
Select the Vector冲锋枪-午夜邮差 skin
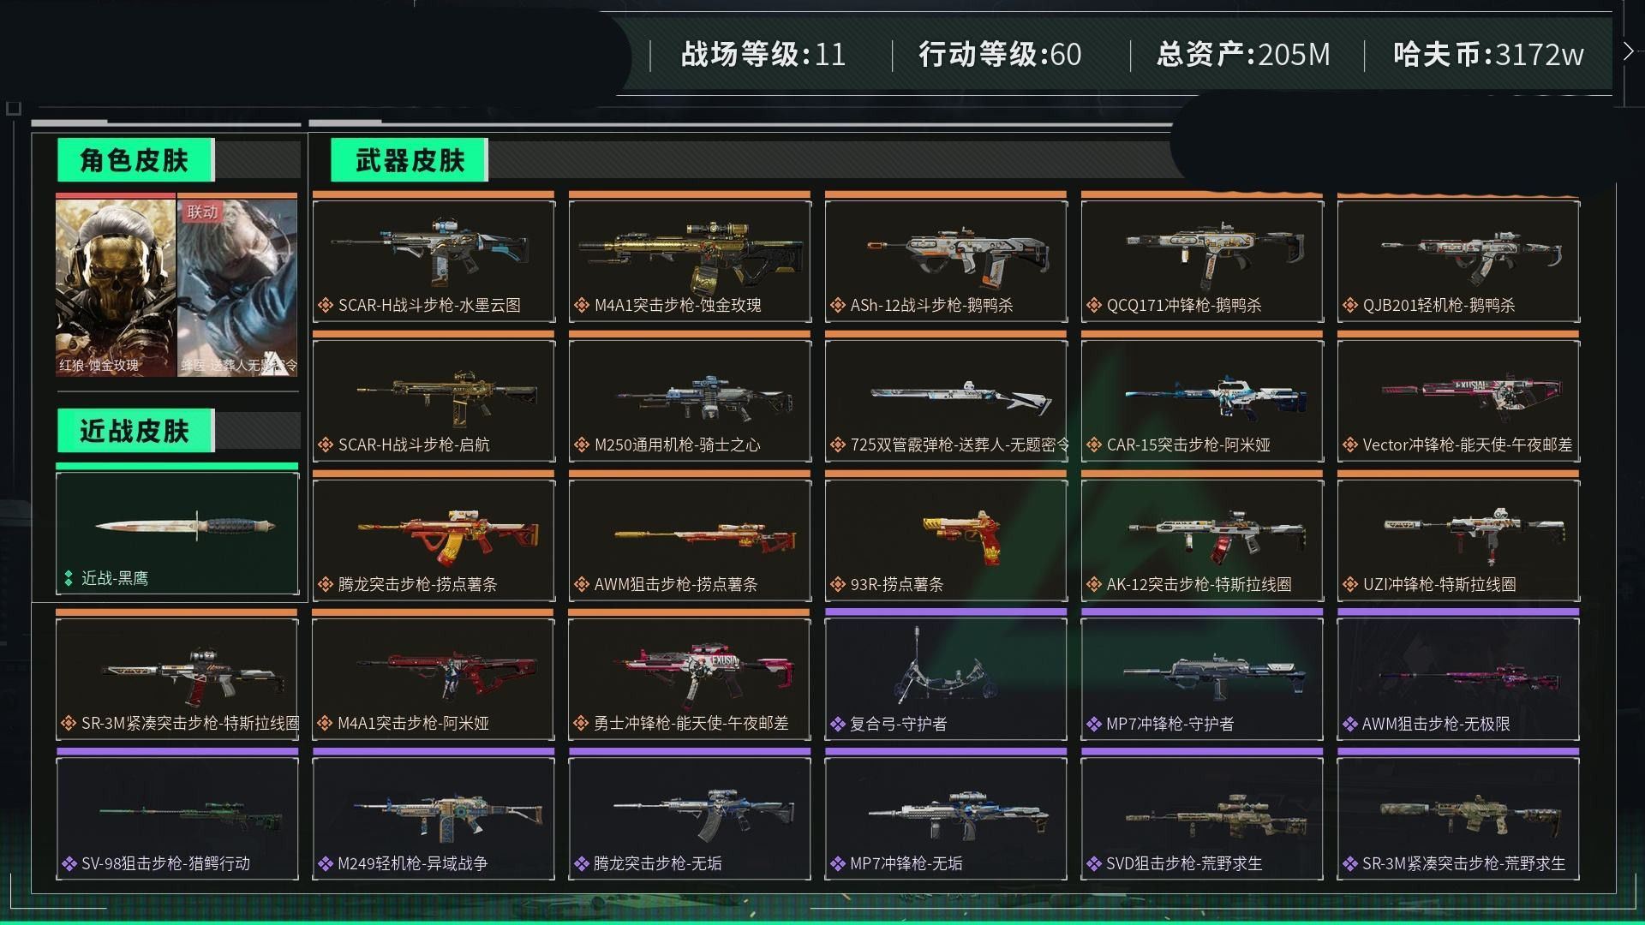1458,401
